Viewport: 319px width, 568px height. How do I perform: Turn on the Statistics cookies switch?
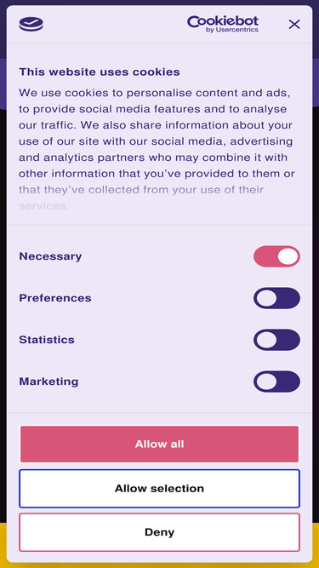(276, 340)
